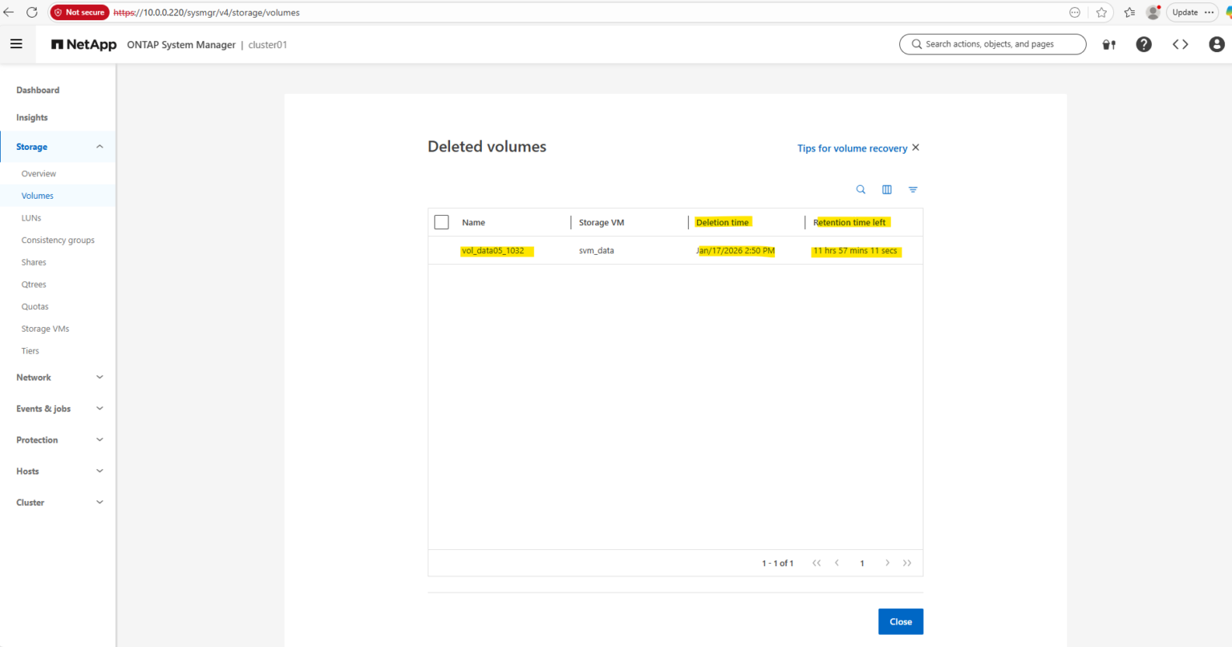
Task: Click the search actions, objects, and pages field
Action: (x=992, y=44)
